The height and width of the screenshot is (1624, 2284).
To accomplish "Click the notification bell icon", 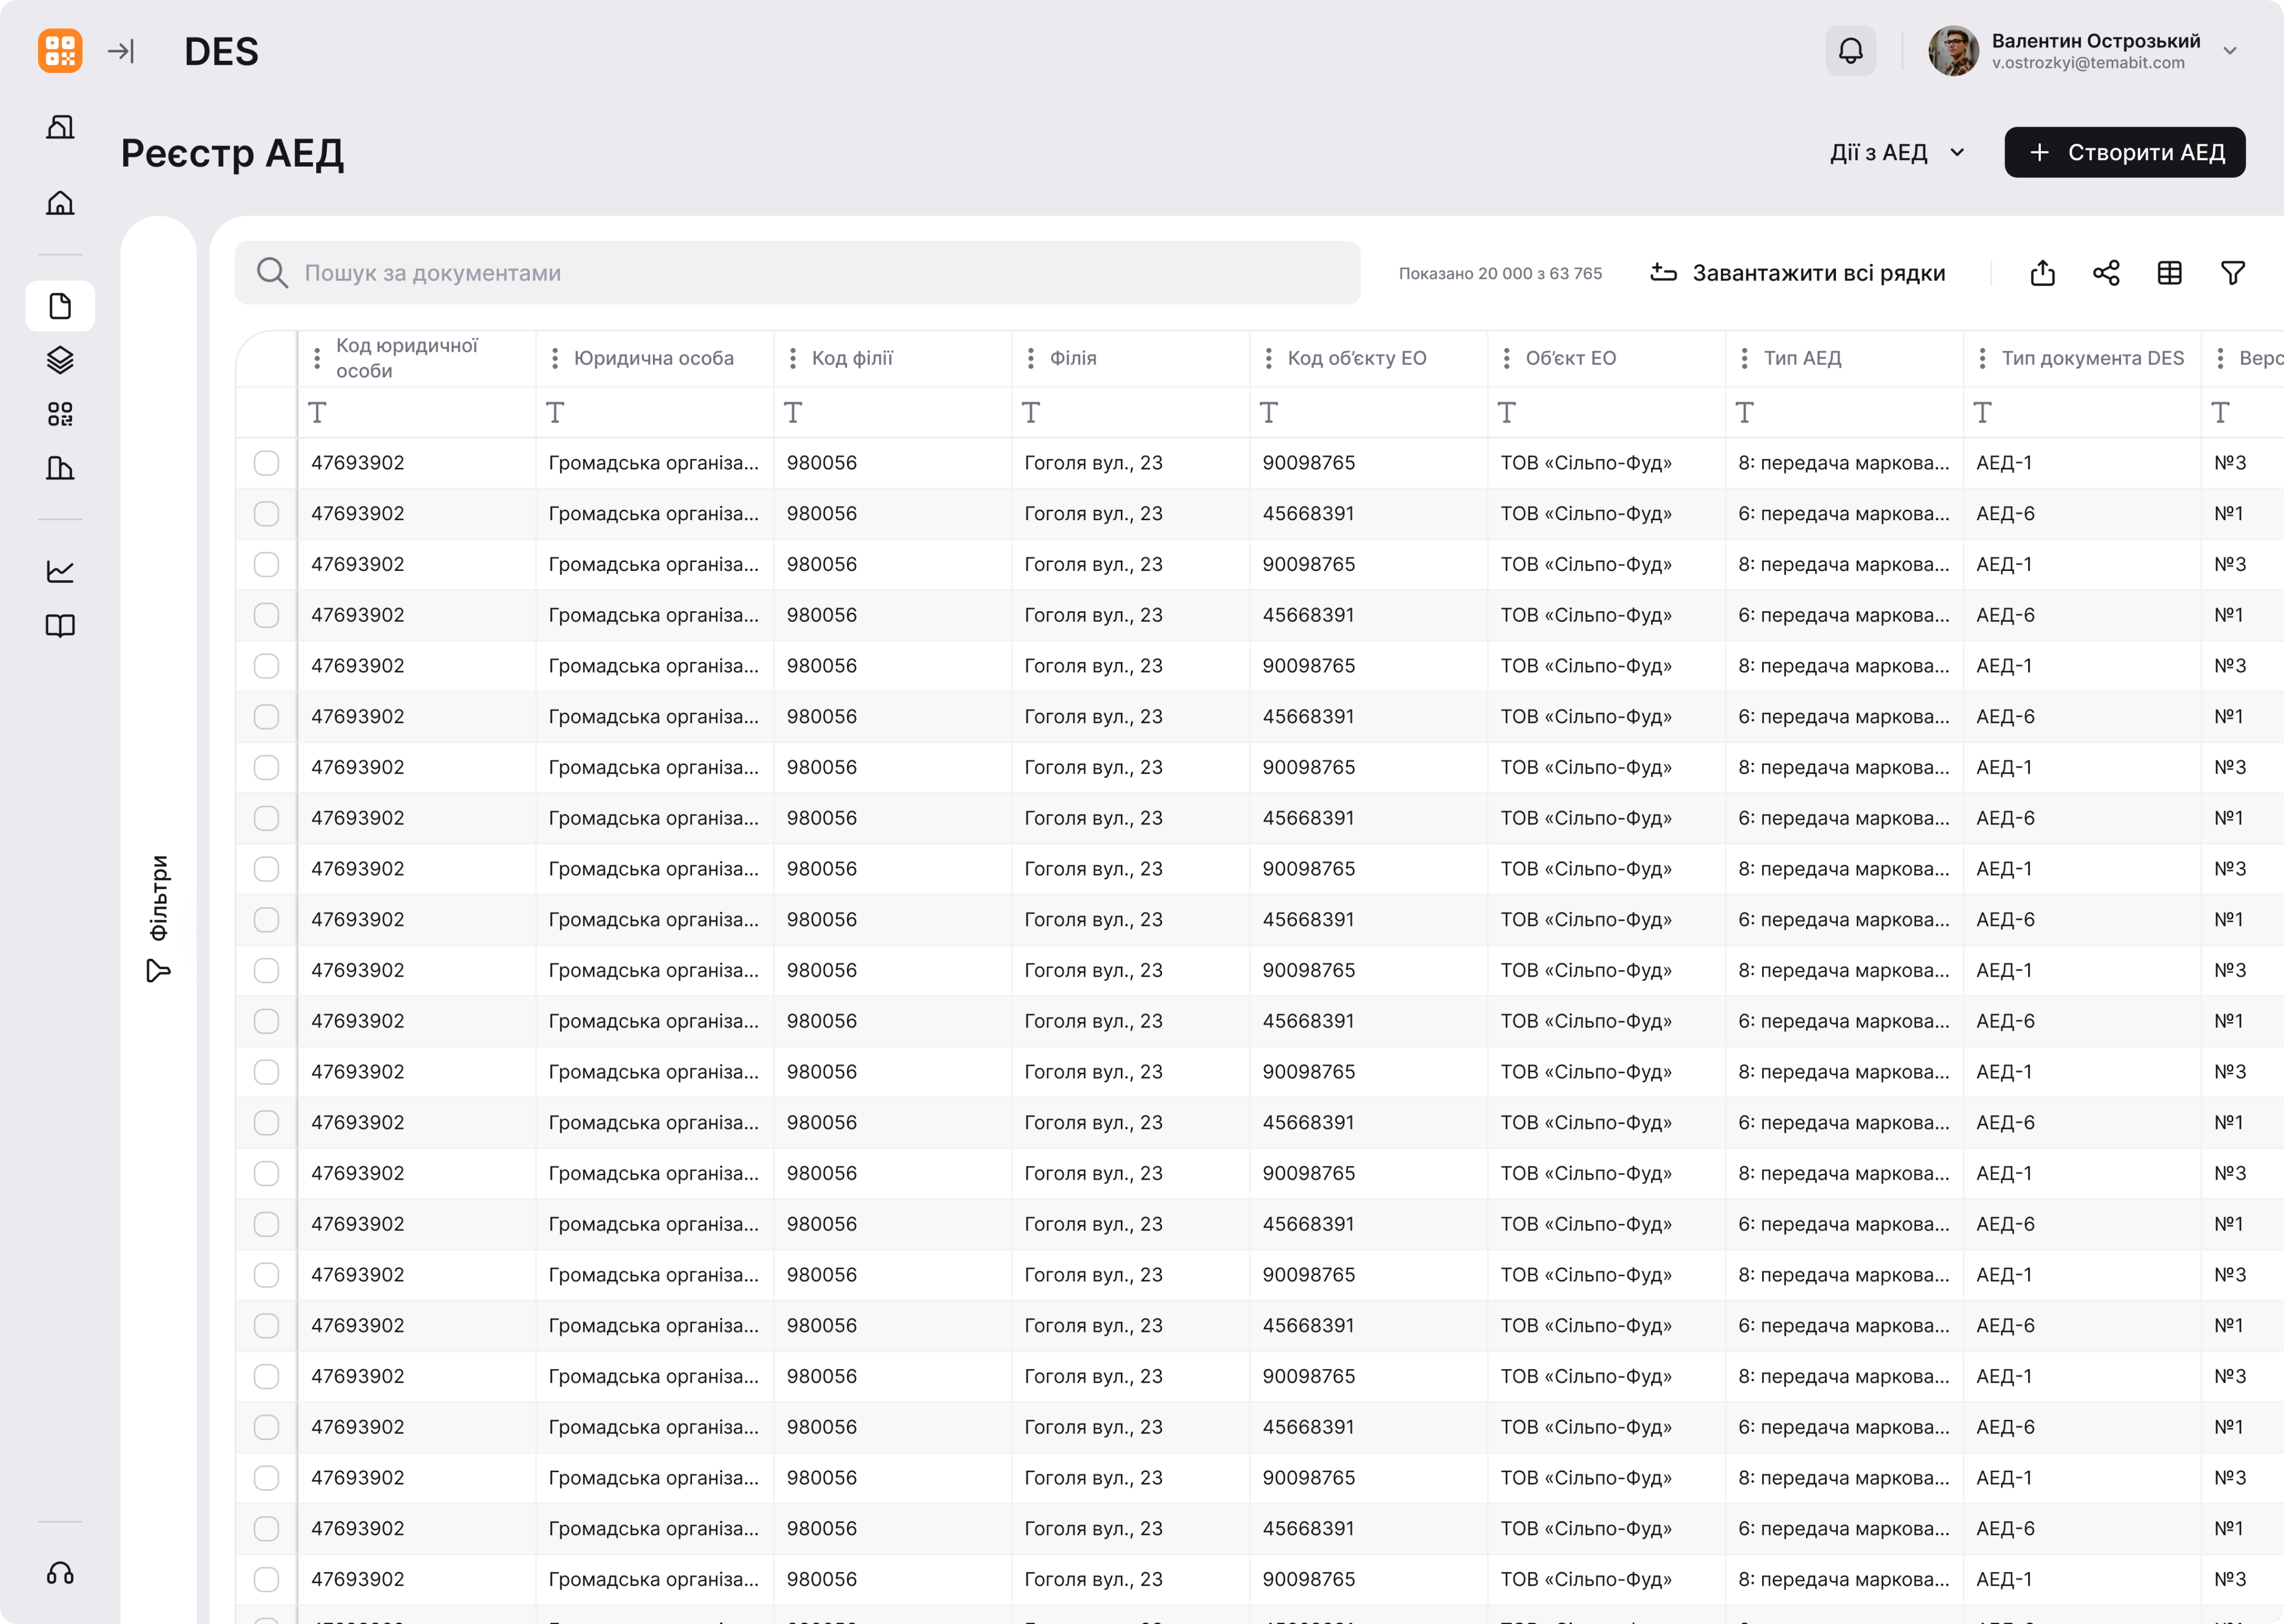I will [1850, 51].
